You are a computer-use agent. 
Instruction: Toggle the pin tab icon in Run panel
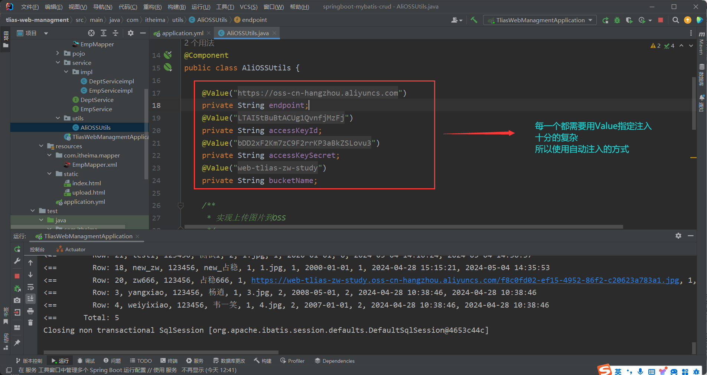[17, 342]
